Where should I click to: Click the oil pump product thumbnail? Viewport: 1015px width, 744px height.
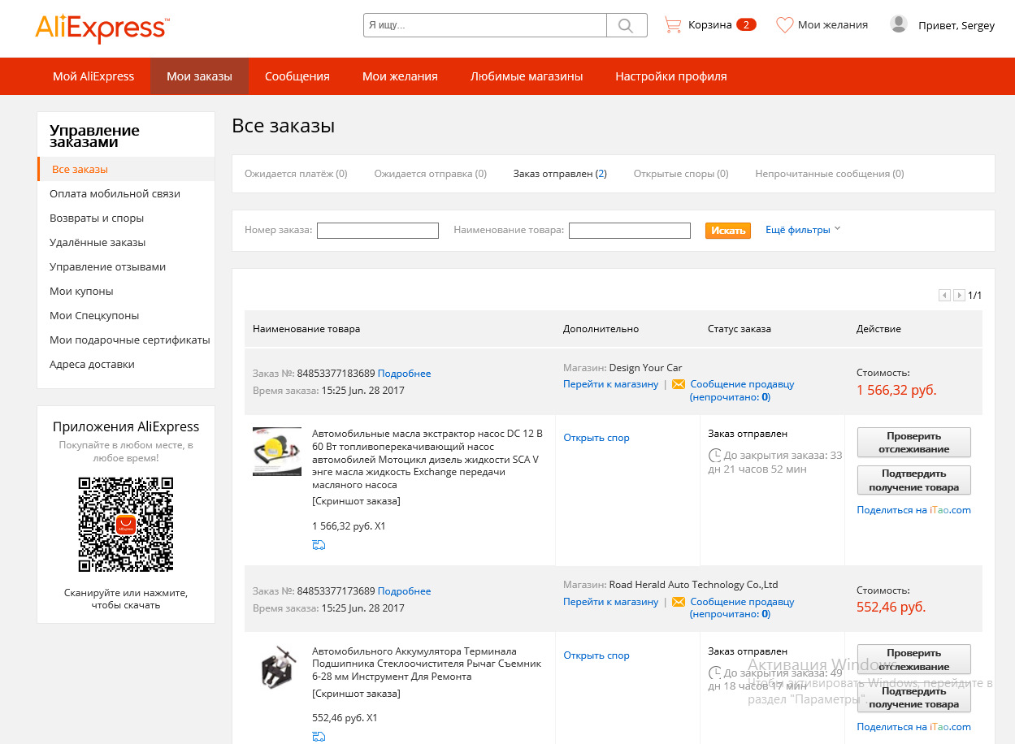tap(277, 452)
